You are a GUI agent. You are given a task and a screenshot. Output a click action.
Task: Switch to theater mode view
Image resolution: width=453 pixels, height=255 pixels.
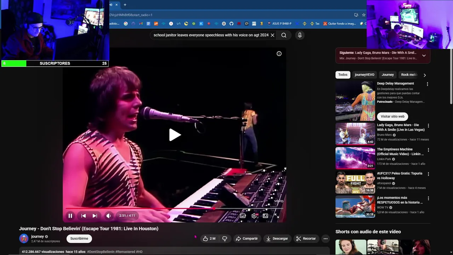click(x=265, y=216)
